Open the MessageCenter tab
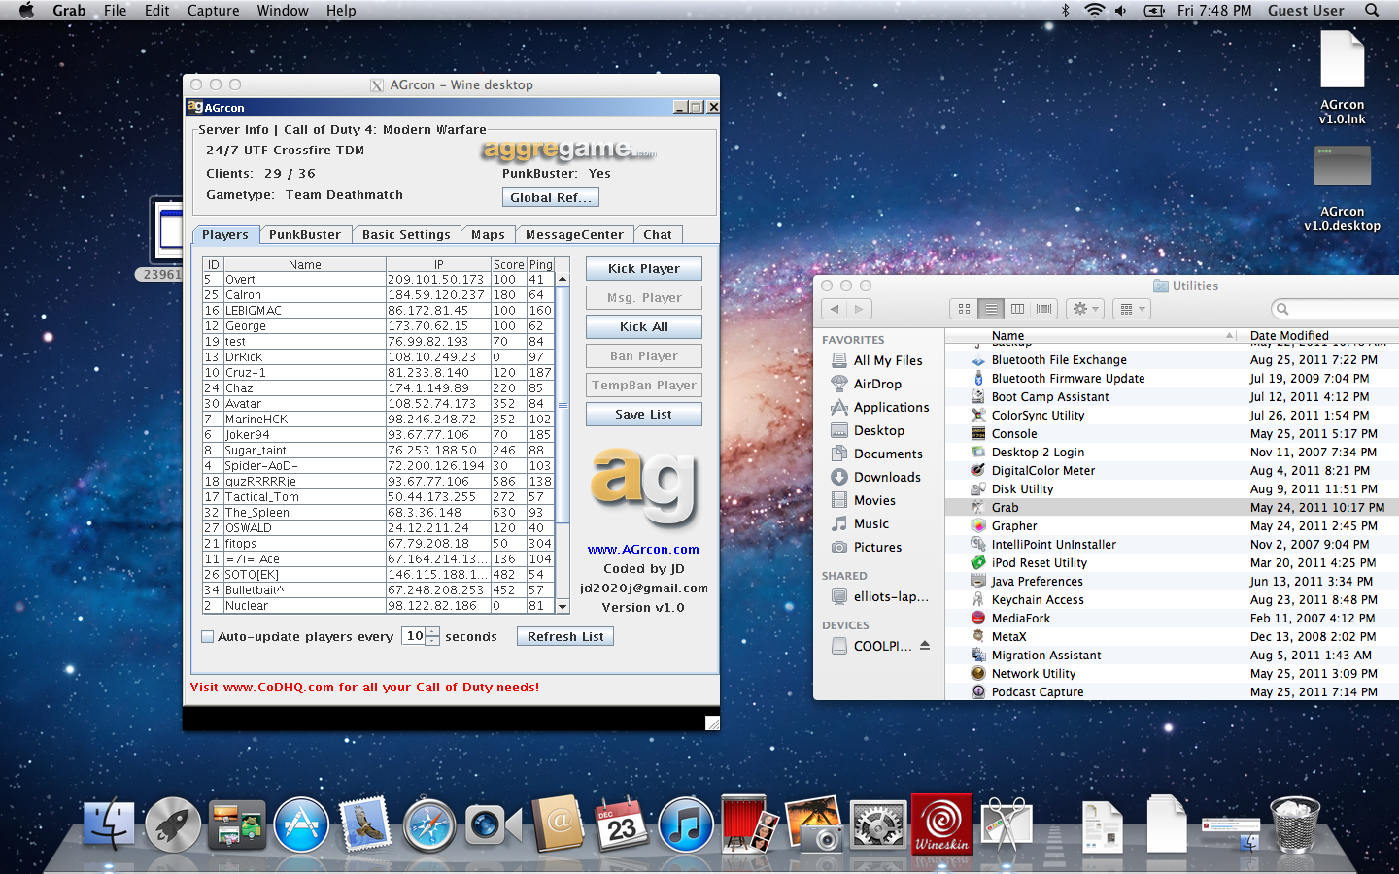This screenshot has height=874, width=1399. click(574, 234)
